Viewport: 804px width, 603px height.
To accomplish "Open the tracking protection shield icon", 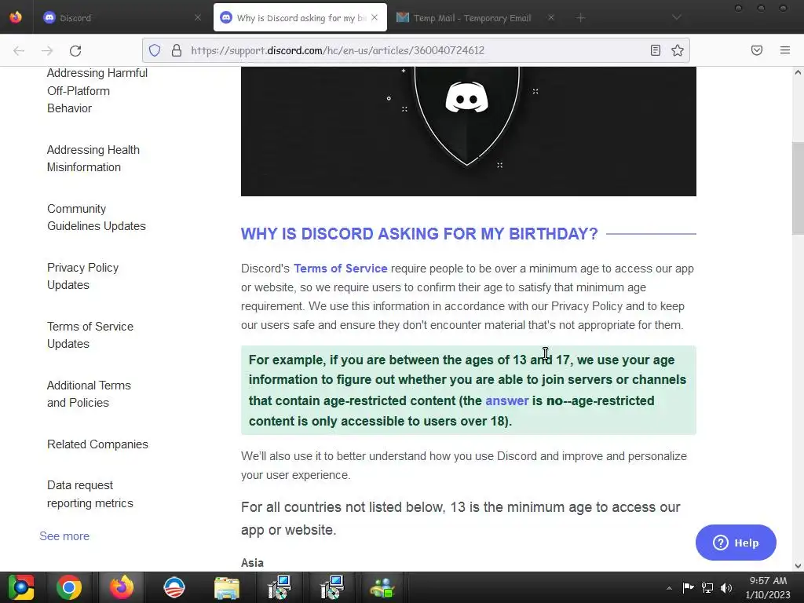I will (x=155, y=50).
